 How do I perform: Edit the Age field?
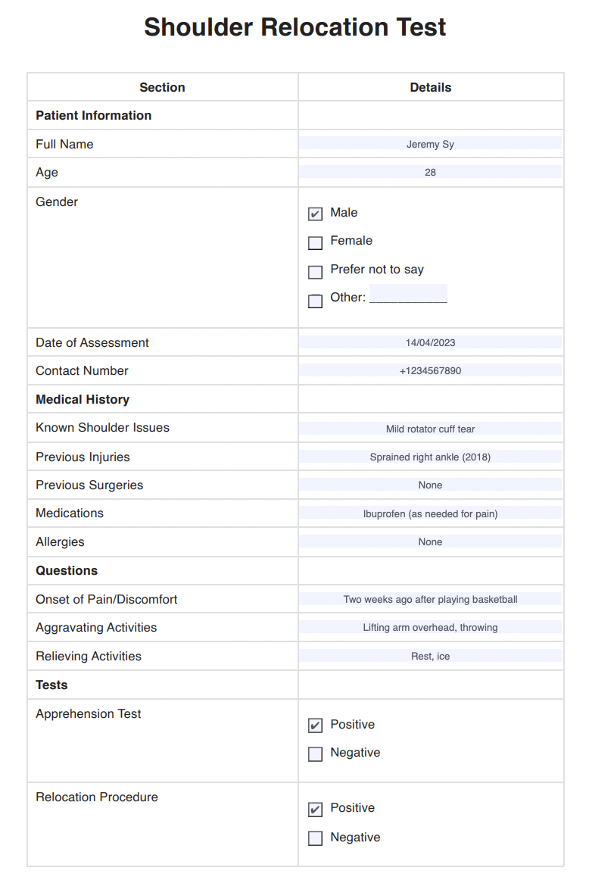tap(430, 172)
